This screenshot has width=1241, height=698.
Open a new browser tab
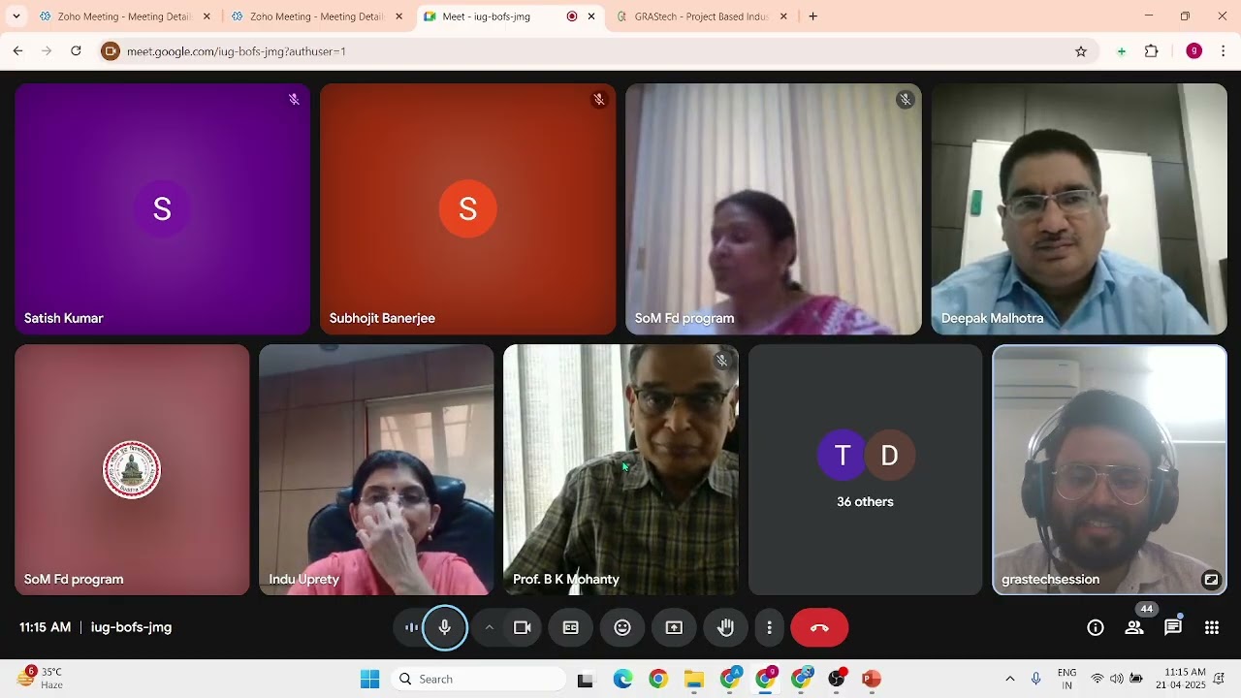tap(812, 16)
